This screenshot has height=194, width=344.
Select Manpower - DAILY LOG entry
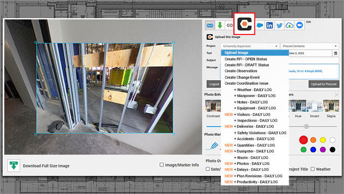[255, 95]
